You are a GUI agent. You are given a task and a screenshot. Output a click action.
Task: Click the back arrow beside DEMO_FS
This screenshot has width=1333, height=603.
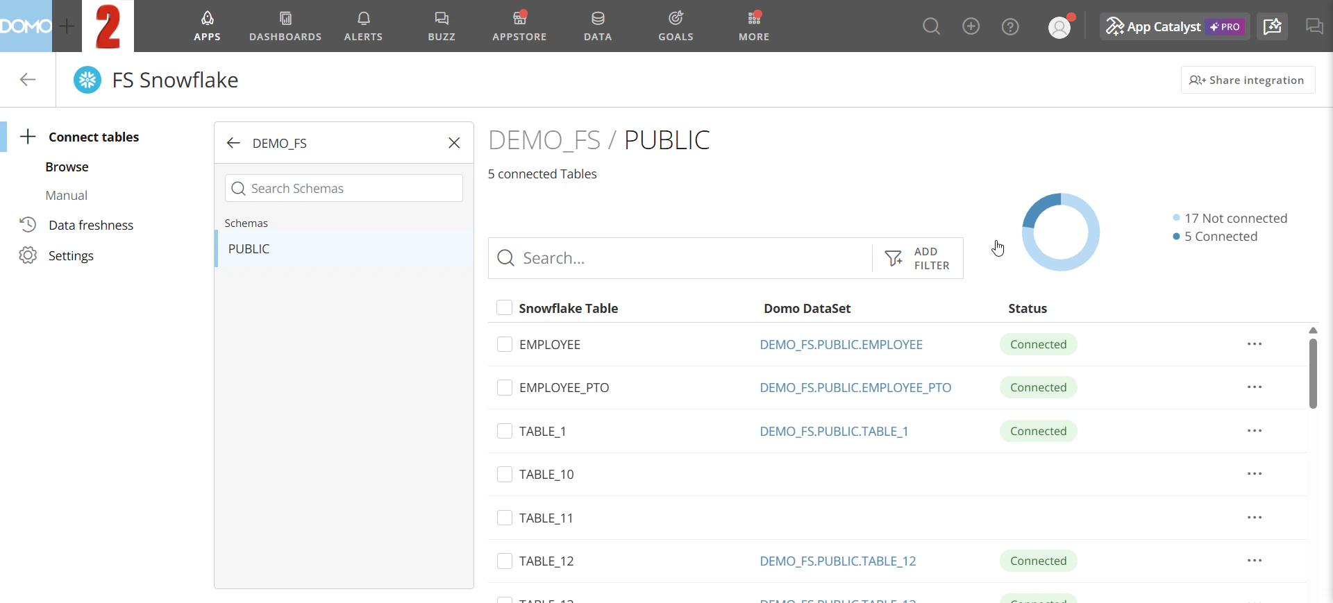point(233,143)
